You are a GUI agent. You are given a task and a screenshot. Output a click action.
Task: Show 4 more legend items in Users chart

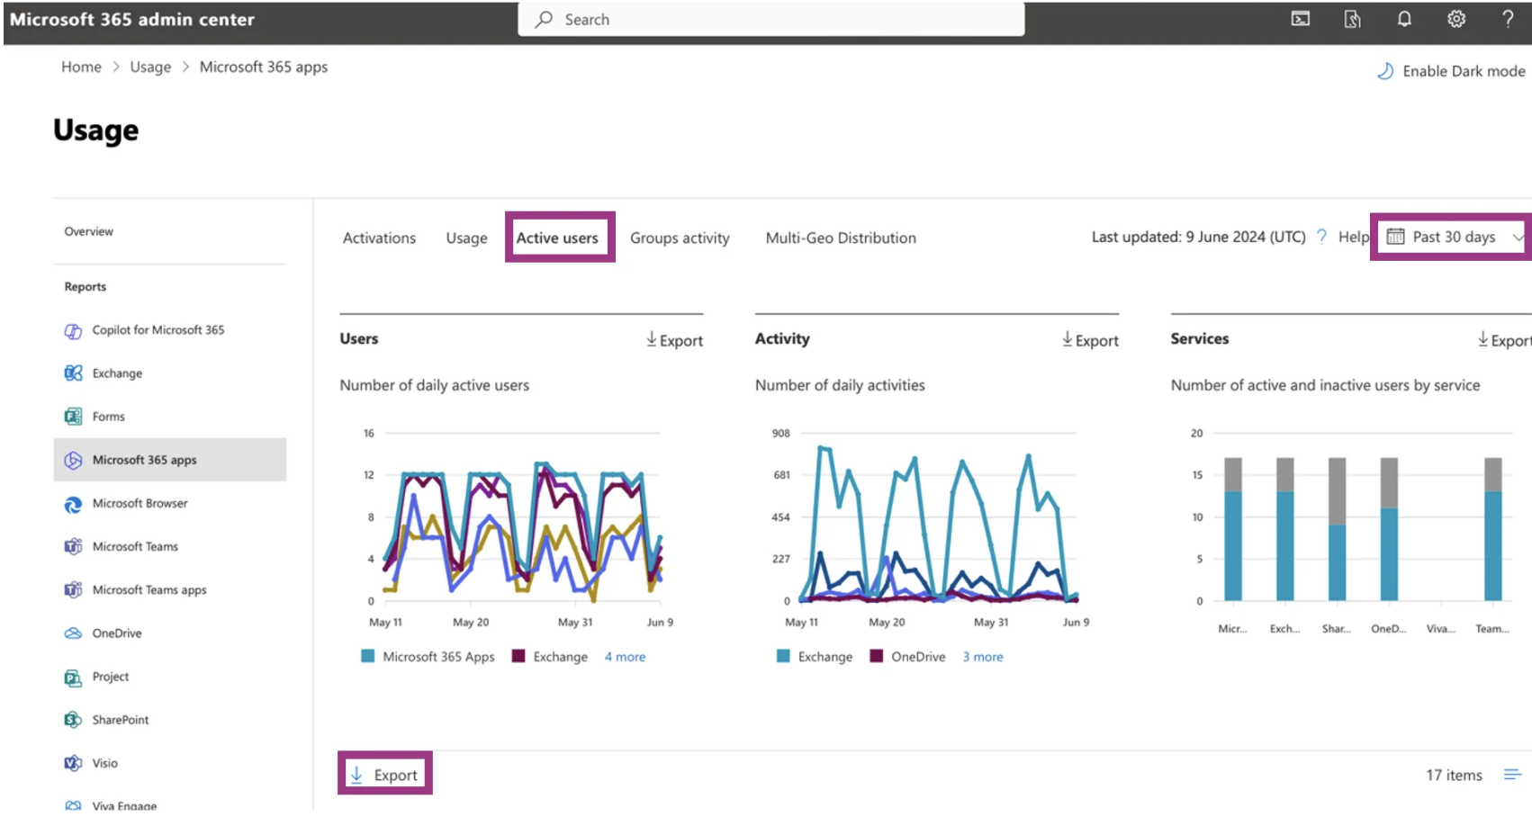point(625,657)
